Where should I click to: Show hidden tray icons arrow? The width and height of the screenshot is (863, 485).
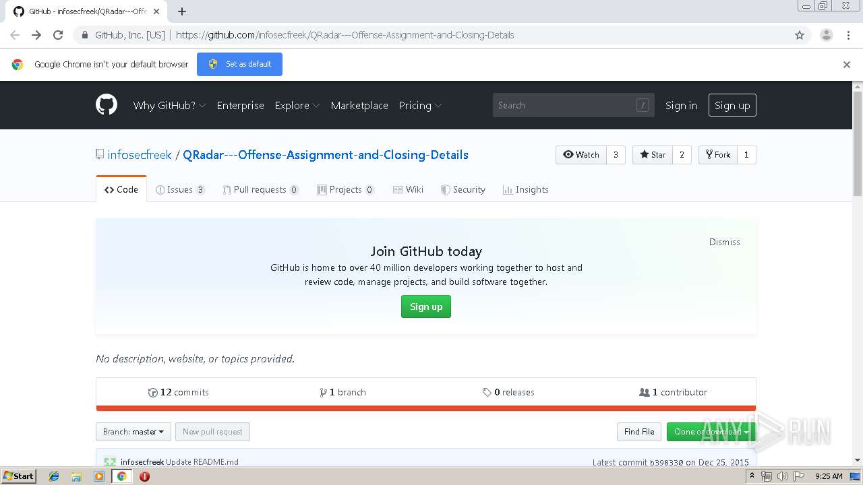pyautogui.click(x=752, y=476)
